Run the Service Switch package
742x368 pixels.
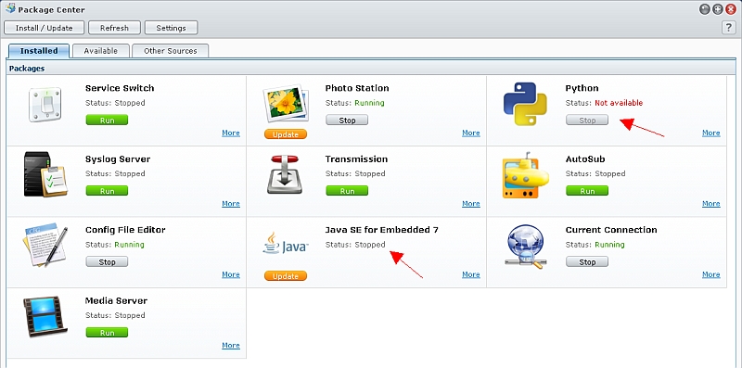coord(107,121)
